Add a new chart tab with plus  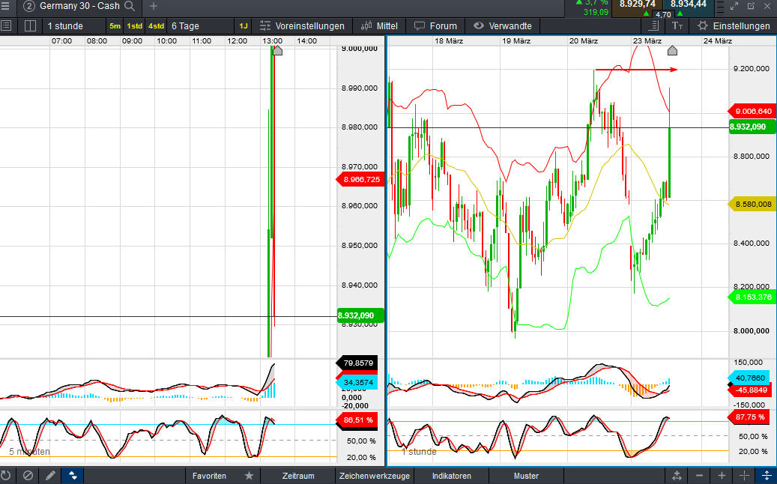click(x=154, y=6)
